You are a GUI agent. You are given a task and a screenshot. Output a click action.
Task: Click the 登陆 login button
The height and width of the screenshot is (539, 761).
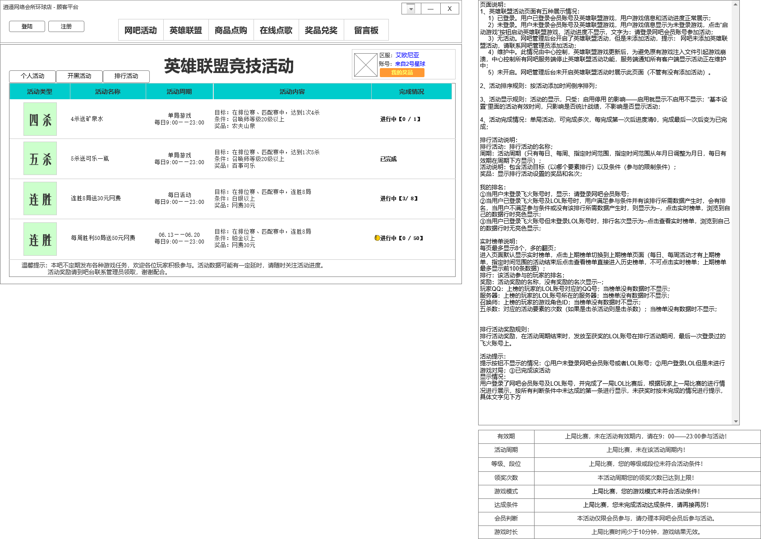pos(27,27)
